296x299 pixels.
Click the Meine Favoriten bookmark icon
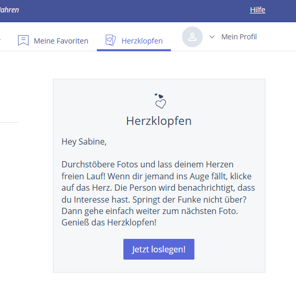tap(23, 40)
